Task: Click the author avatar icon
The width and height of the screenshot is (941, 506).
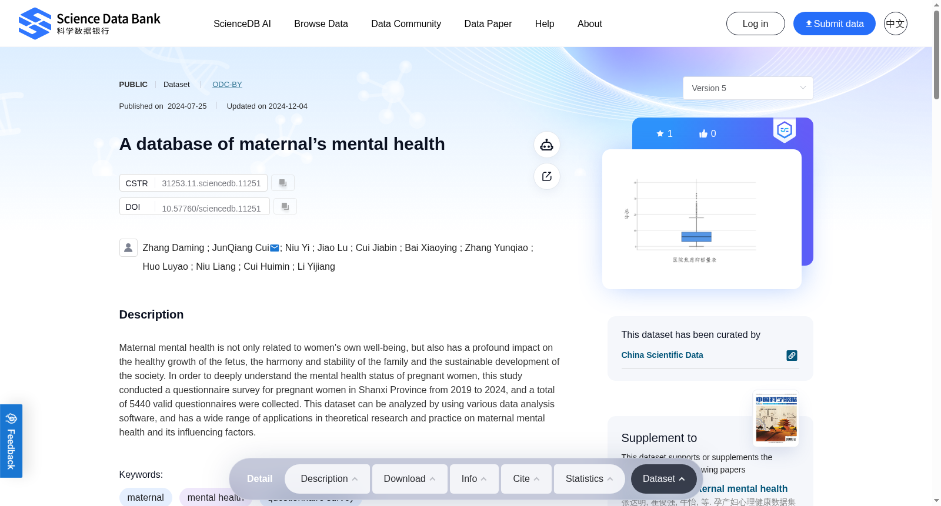Action: pyautogui.click(x=128, y=247)
